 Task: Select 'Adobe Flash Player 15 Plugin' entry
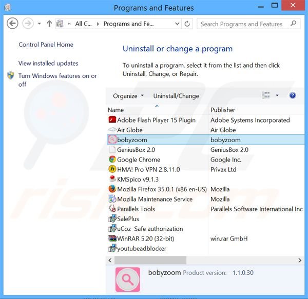156,120
